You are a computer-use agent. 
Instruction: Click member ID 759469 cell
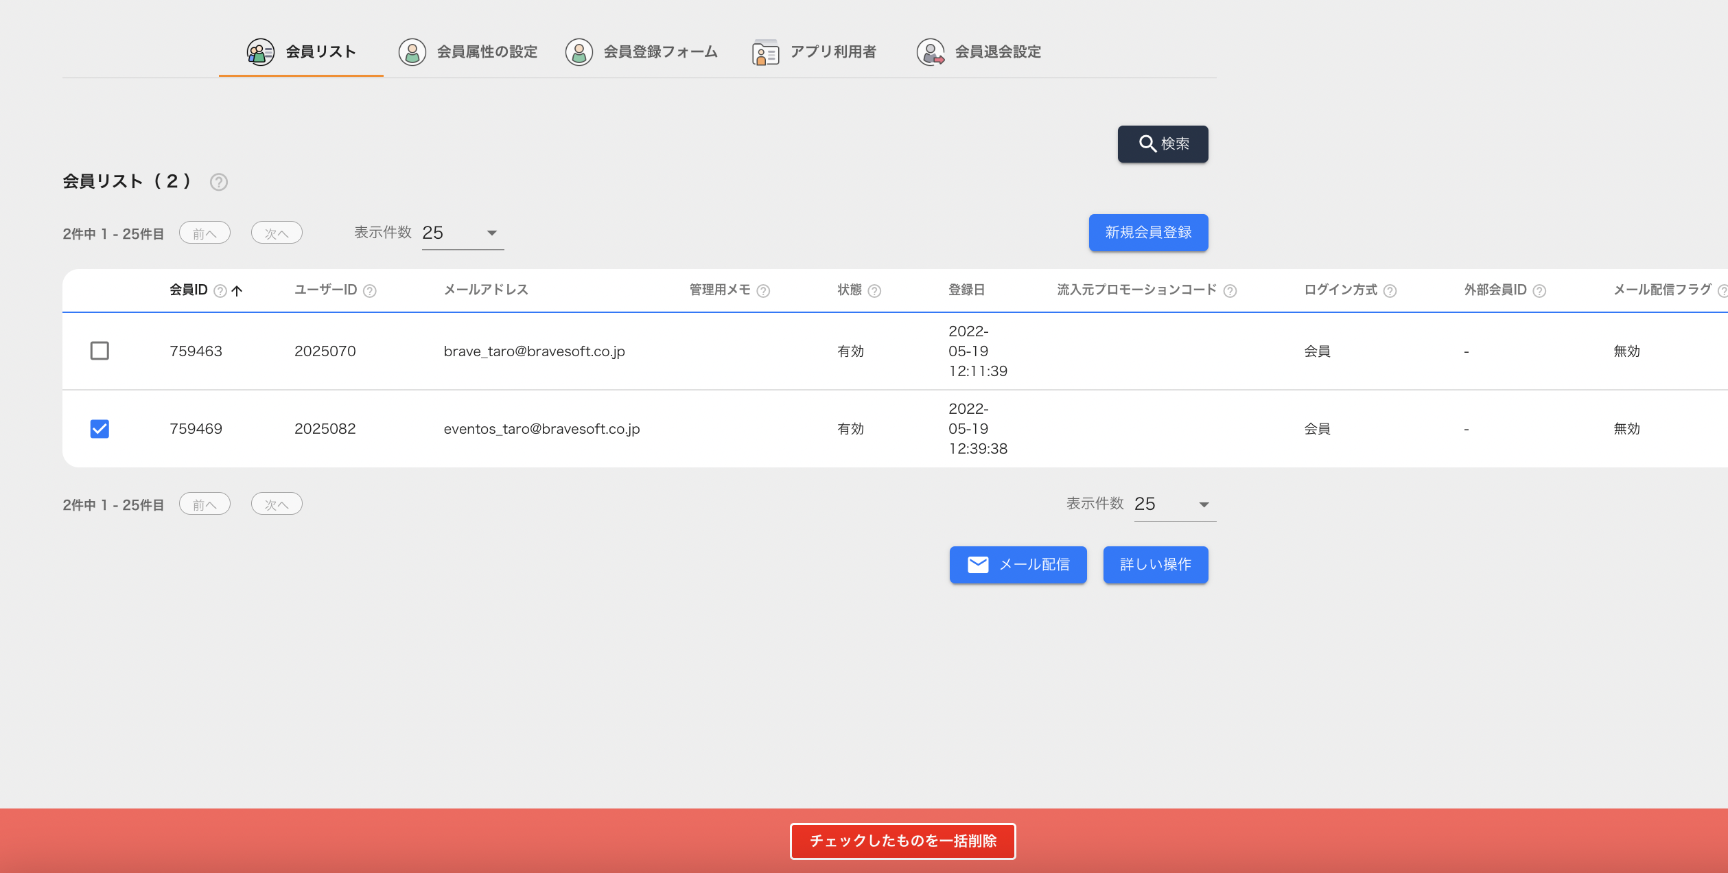196,429
